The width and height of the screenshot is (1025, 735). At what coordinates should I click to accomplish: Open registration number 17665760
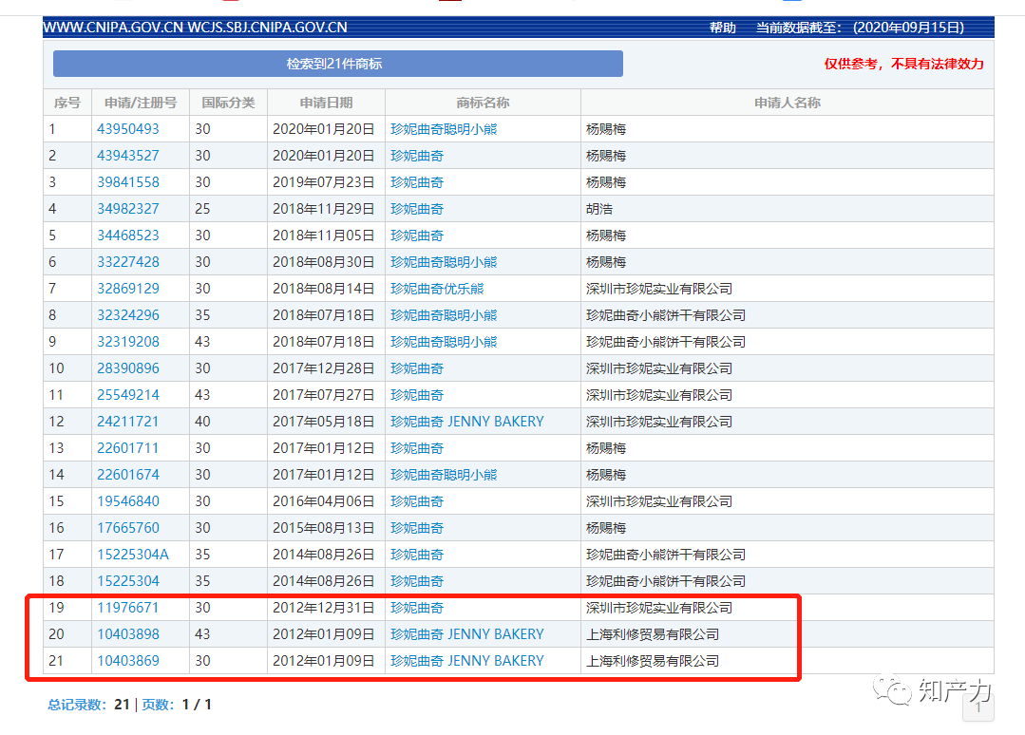point(128,528)
